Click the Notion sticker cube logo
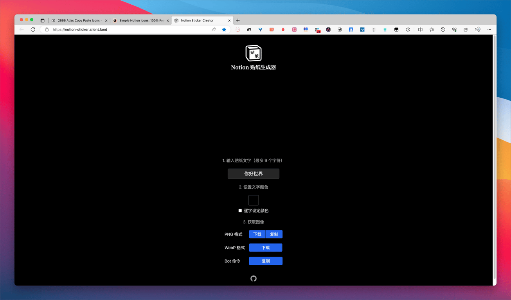The width and height of the screenshot is (511, 300). (x=253, y=53)
